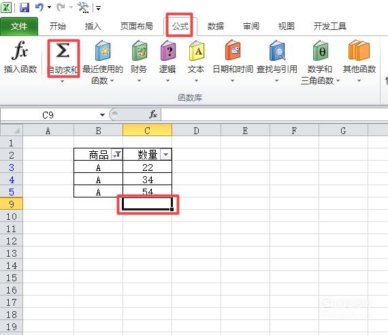
Task: Select cell B4 containing A
Action: pos(98,179)
